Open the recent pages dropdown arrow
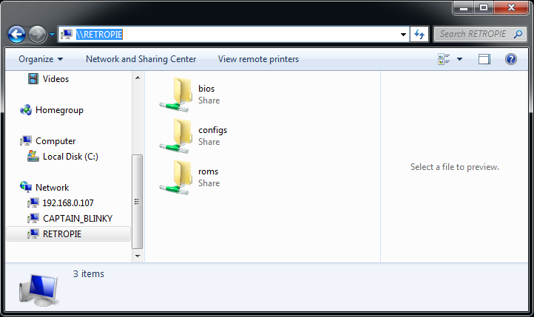 52,34
